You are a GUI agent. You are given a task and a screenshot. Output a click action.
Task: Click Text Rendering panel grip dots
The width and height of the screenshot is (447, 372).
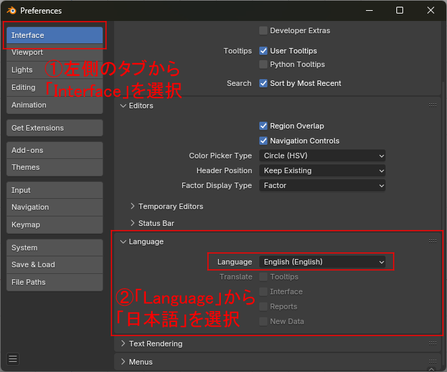point(432,343)
